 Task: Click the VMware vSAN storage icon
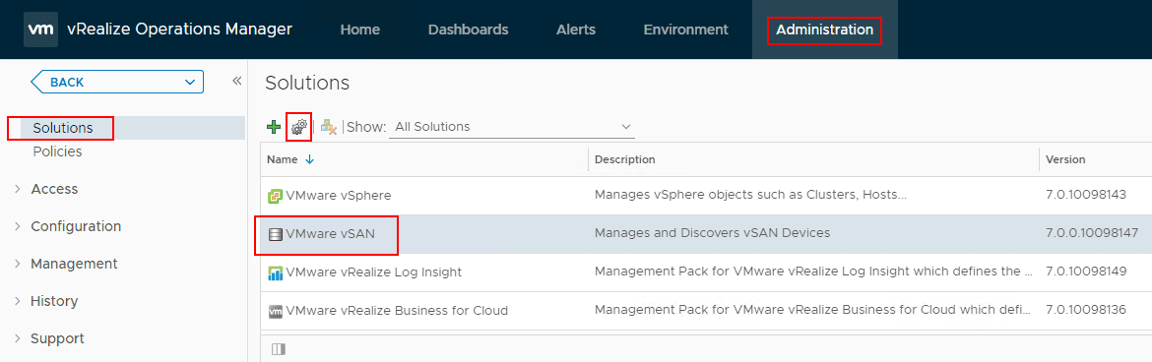[275, 234]
